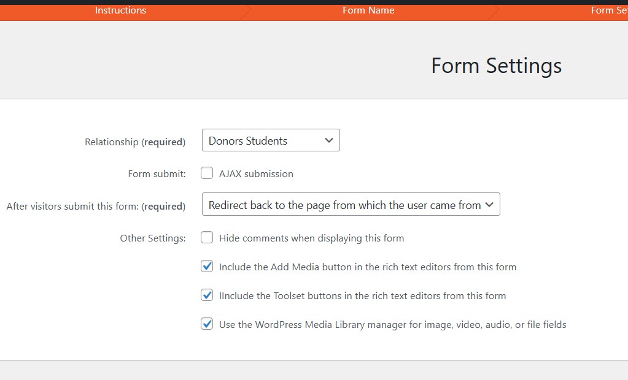This screenshot has width=628, height=380.
Task: Click the "After visitors submit this form" label
Action: 95,207
